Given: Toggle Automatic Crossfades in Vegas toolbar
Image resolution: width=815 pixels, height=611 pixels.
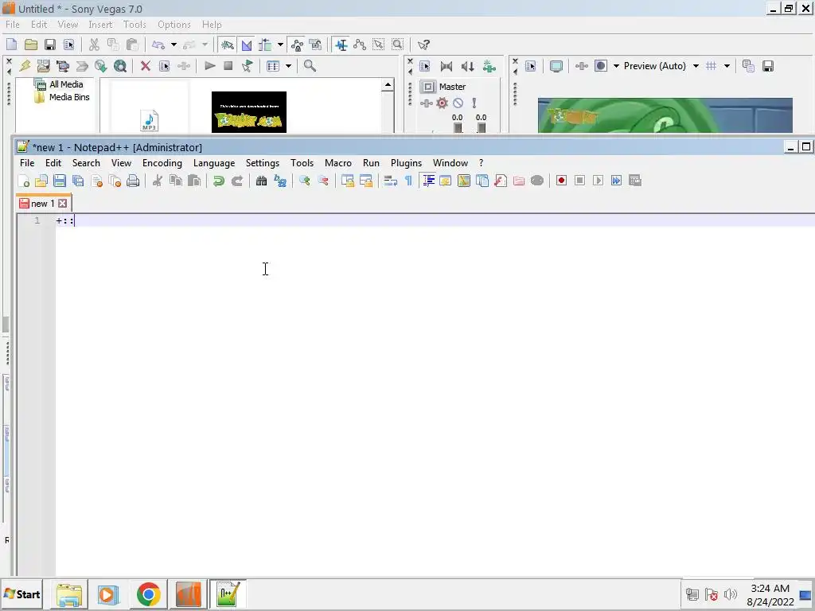Looking at the screenshot, I should (247, 45).
